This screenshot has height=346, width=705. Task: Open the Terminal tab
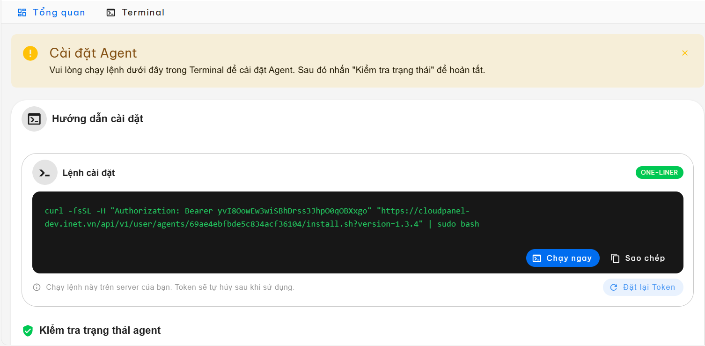135,13
